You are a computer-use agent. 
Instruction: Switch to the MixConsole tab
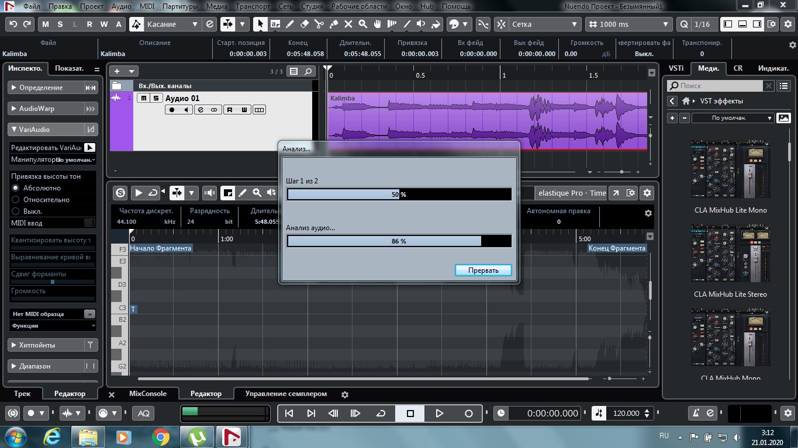[x=148, y=394]
